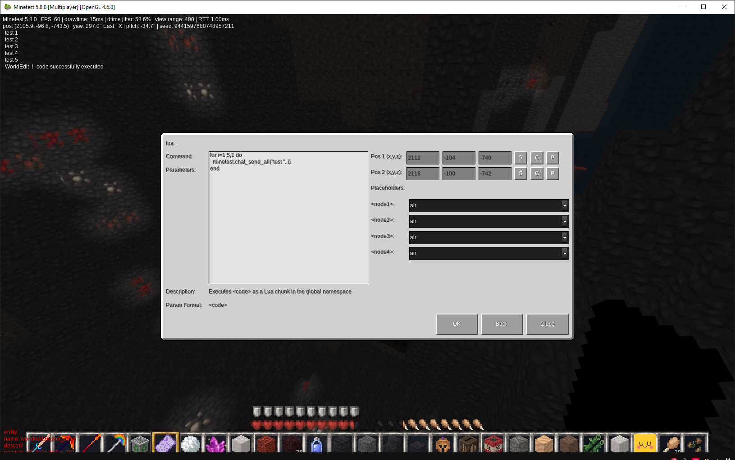Select the blue potion bottle item
735x460 pixels.
(x=317, y=443)
